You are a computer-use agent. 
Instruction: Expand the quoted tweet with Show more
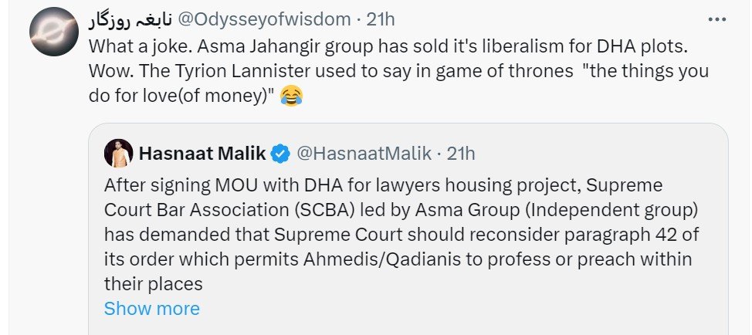pos(151,309)
